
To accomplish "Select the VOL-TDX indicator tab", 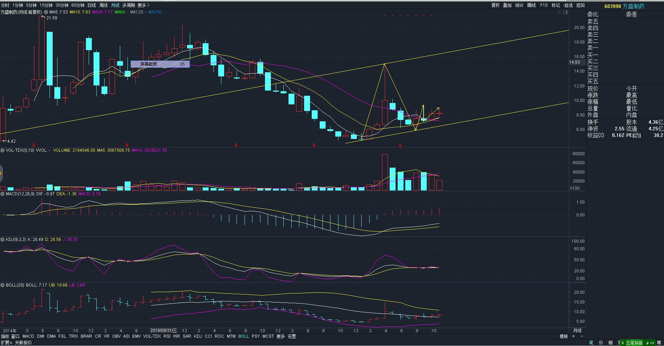I will 152,336.
